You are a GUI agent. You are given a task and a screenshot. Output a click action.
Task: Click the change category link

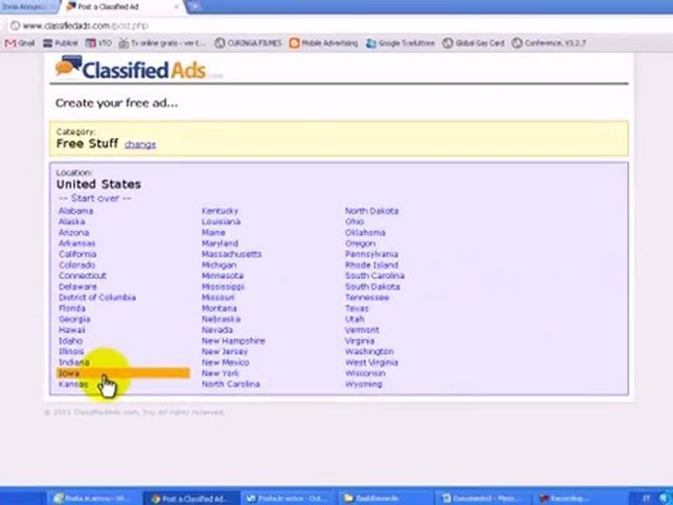point(140,144)
